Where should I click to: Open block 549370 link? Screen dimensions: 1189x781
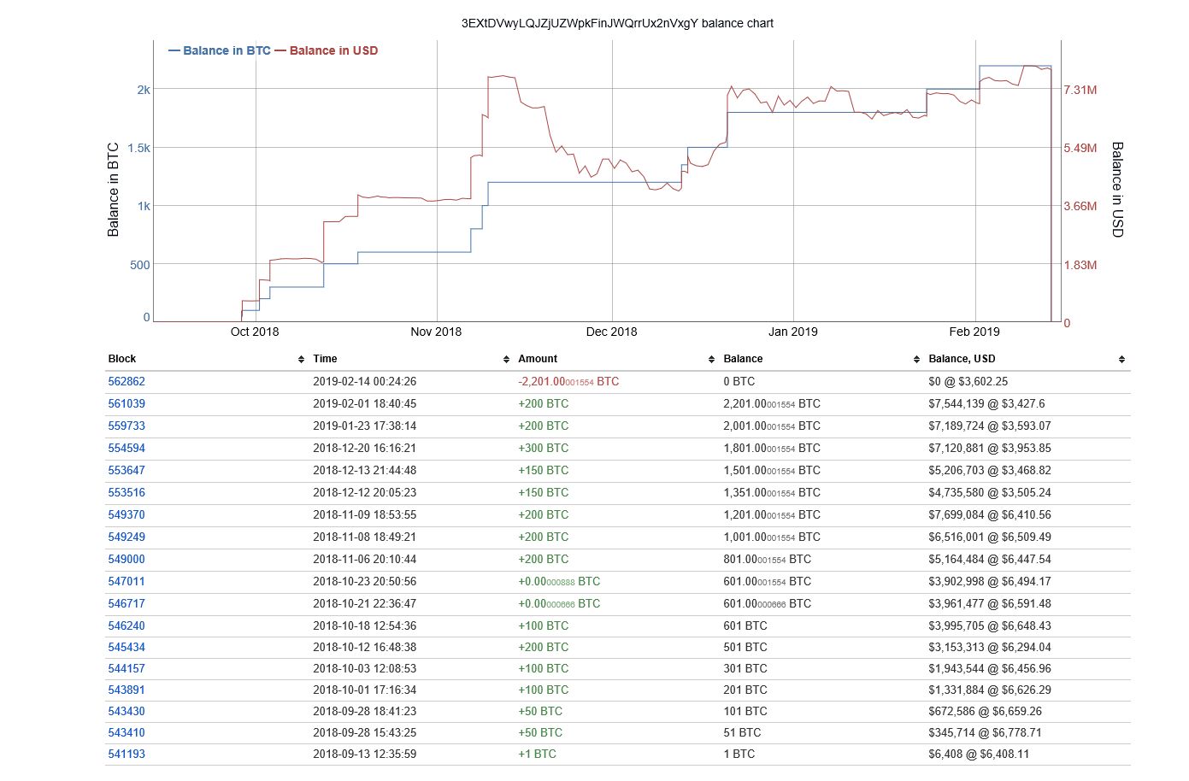127,514
